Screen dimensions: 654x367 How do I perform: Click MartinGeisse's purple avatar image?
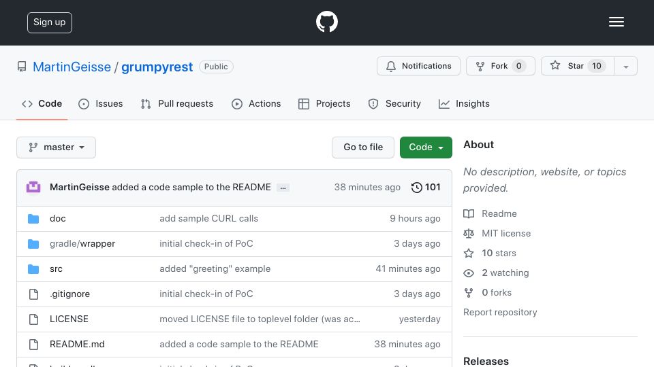pos(33,188)
